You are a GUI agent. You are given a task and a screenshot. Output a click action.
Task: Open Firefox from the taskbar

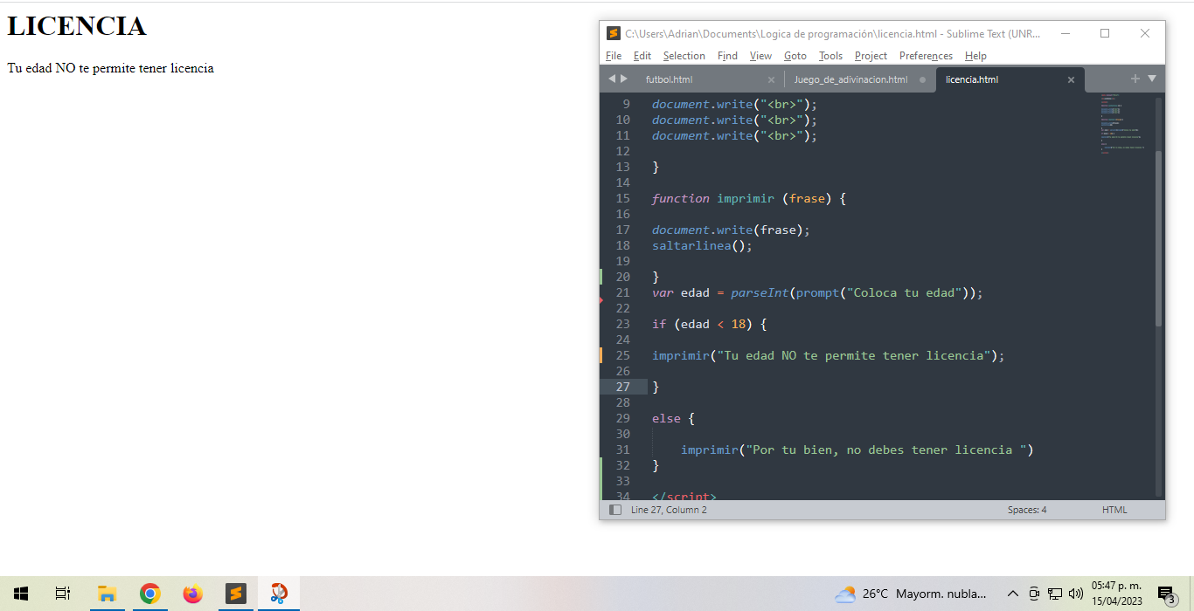click(192, 594)
